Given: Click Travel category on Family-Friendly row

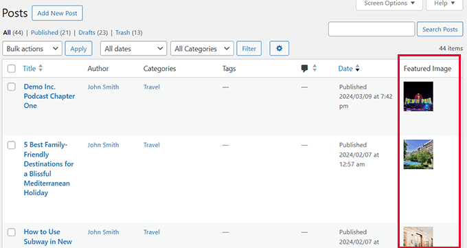Looking at the screenshot, I should pyautogui.click(x=152, y=145).
